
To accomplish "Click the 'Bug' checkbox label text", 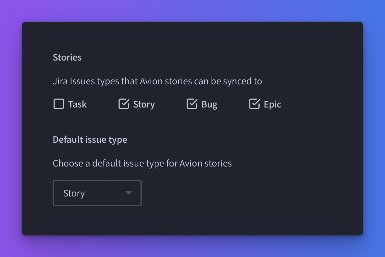I will 209,104.
